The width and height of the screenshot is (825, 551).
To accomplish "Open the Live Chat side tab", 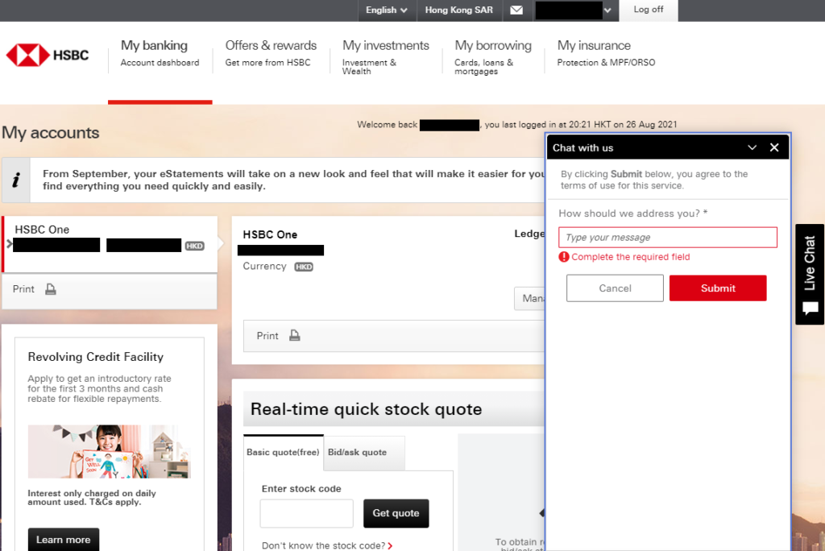I will pos(809,274).
